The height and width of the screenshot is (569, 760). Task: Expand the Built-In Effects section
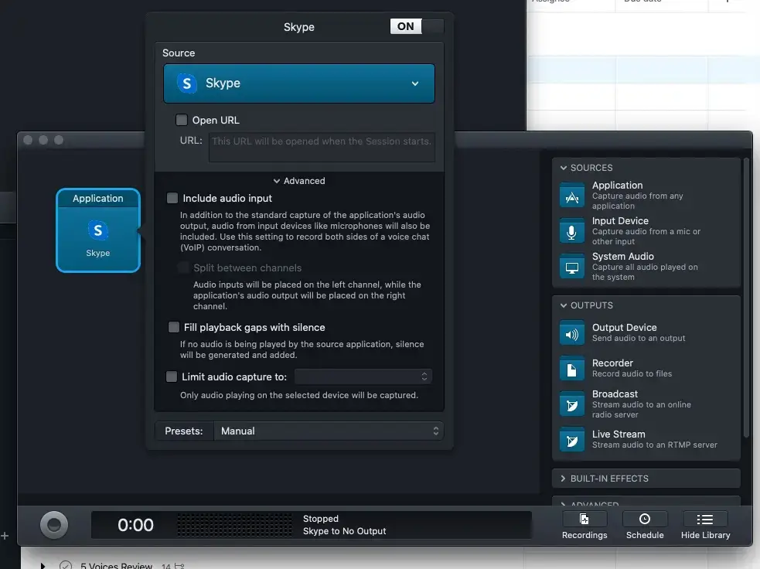[608, 479]
